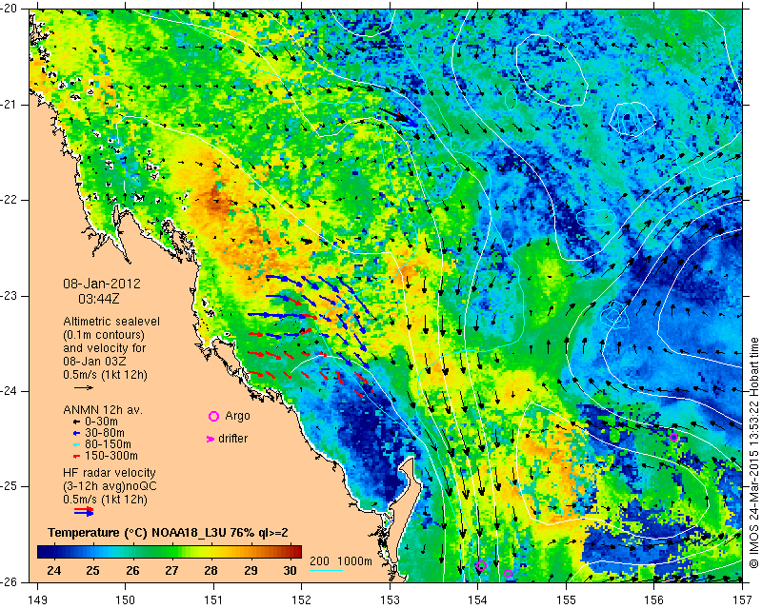Click the colorbar tick label 29
Image resolution: width=762 pixels, height=609 pixels.
click(x=251, y=570)
